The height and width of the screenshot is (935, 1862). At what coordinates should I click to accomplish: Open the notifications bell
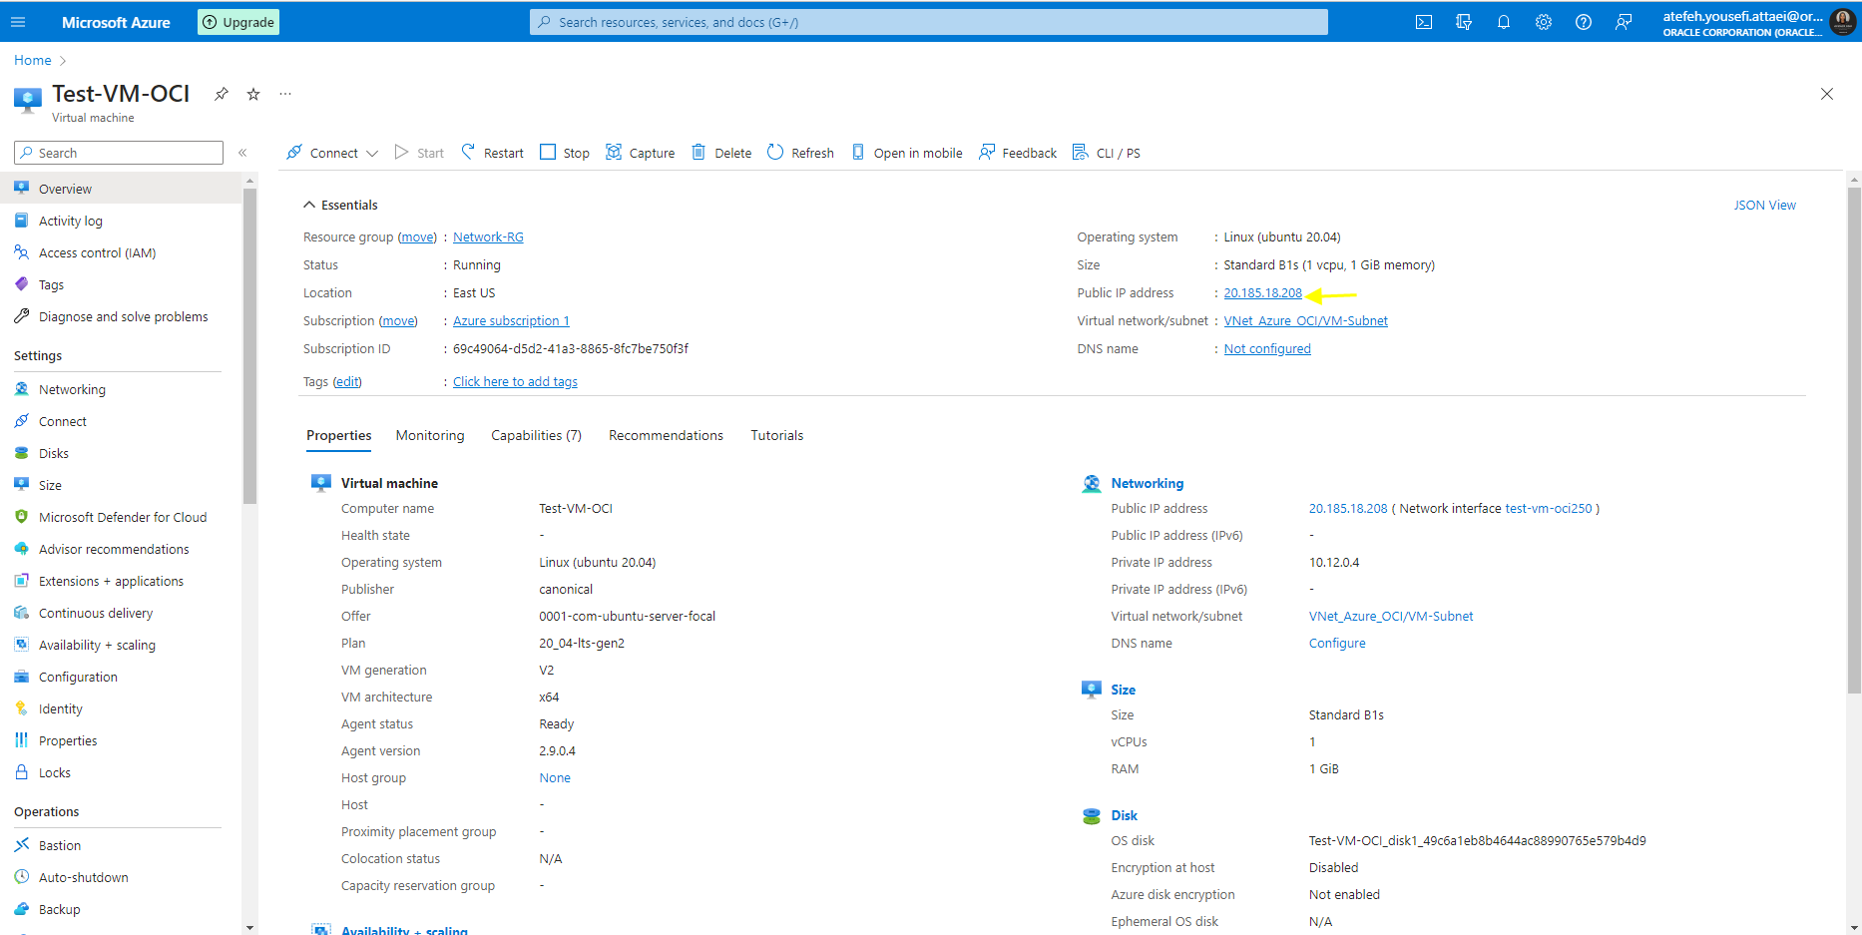coord(1504,22)
